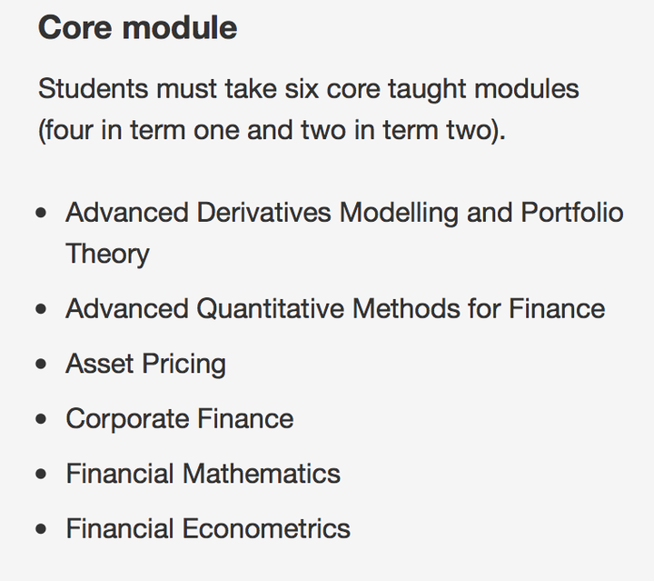Click the bullet before Financial Mathematics
Image resolution: width=654 pixels, height=581 pixels.
point(41,474)
